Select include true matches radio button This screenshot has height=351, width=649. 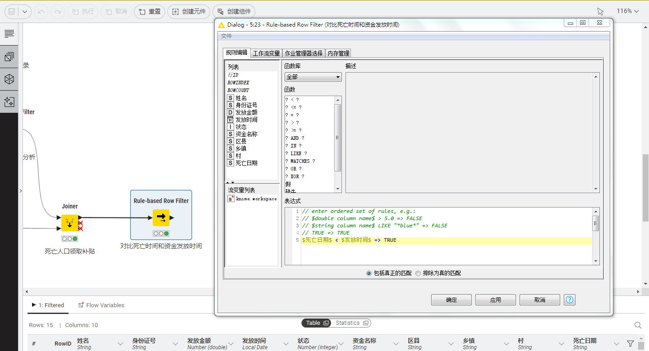369,273
